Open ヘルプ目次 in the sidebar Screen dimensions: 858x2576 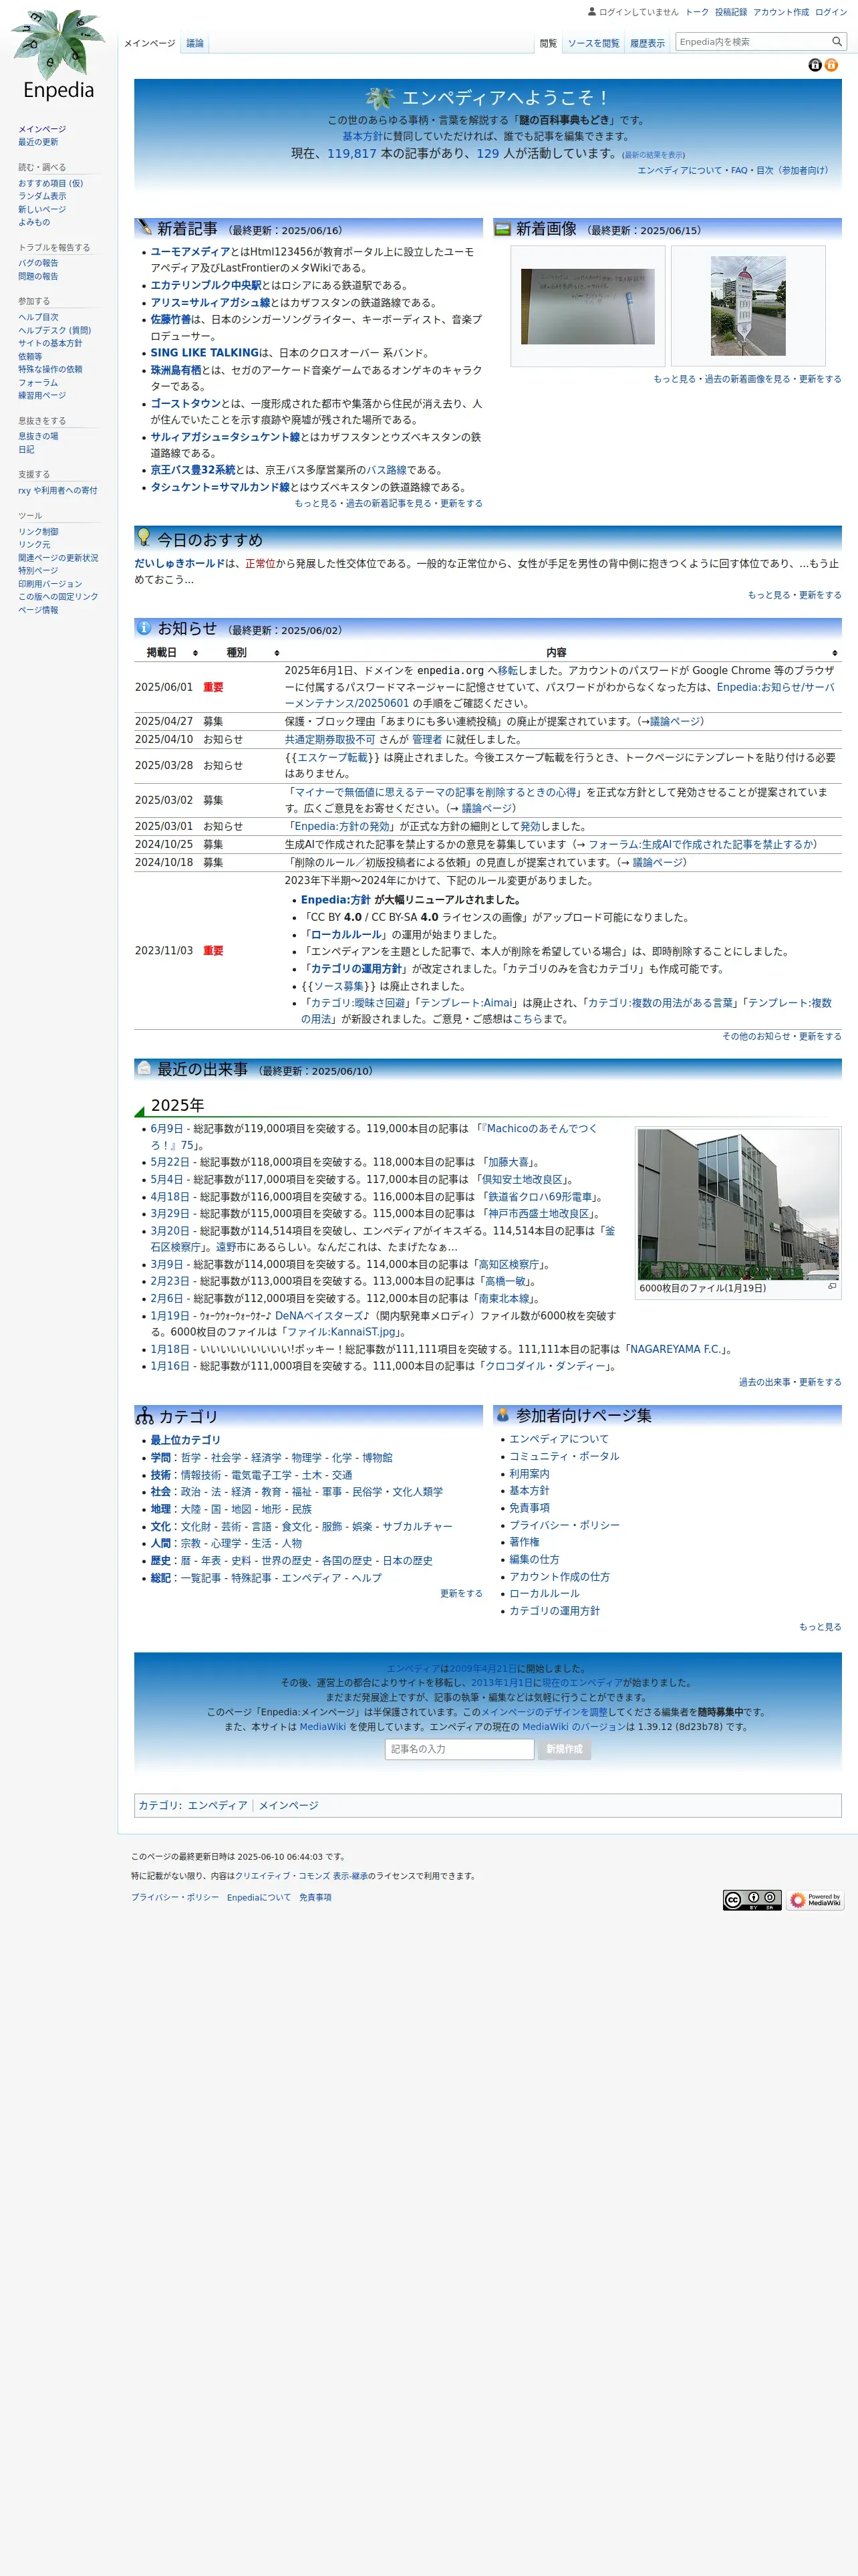click(38, 317)
